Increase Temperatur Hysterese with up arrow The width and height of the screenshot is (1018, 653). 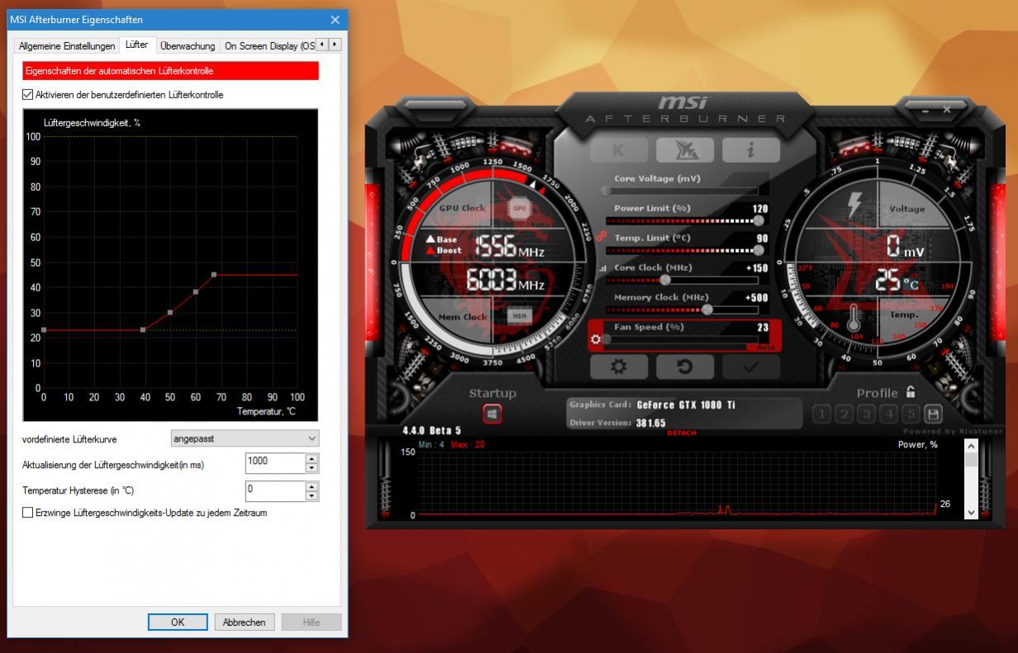pyautogui.click(x=312, y=486)
